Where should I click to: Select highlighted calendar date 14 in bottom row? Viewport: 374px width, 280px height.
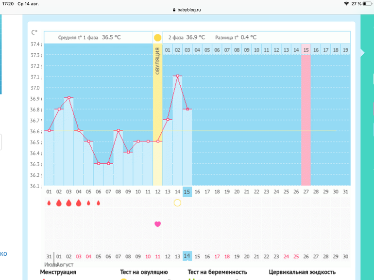(x=187, y=256)
